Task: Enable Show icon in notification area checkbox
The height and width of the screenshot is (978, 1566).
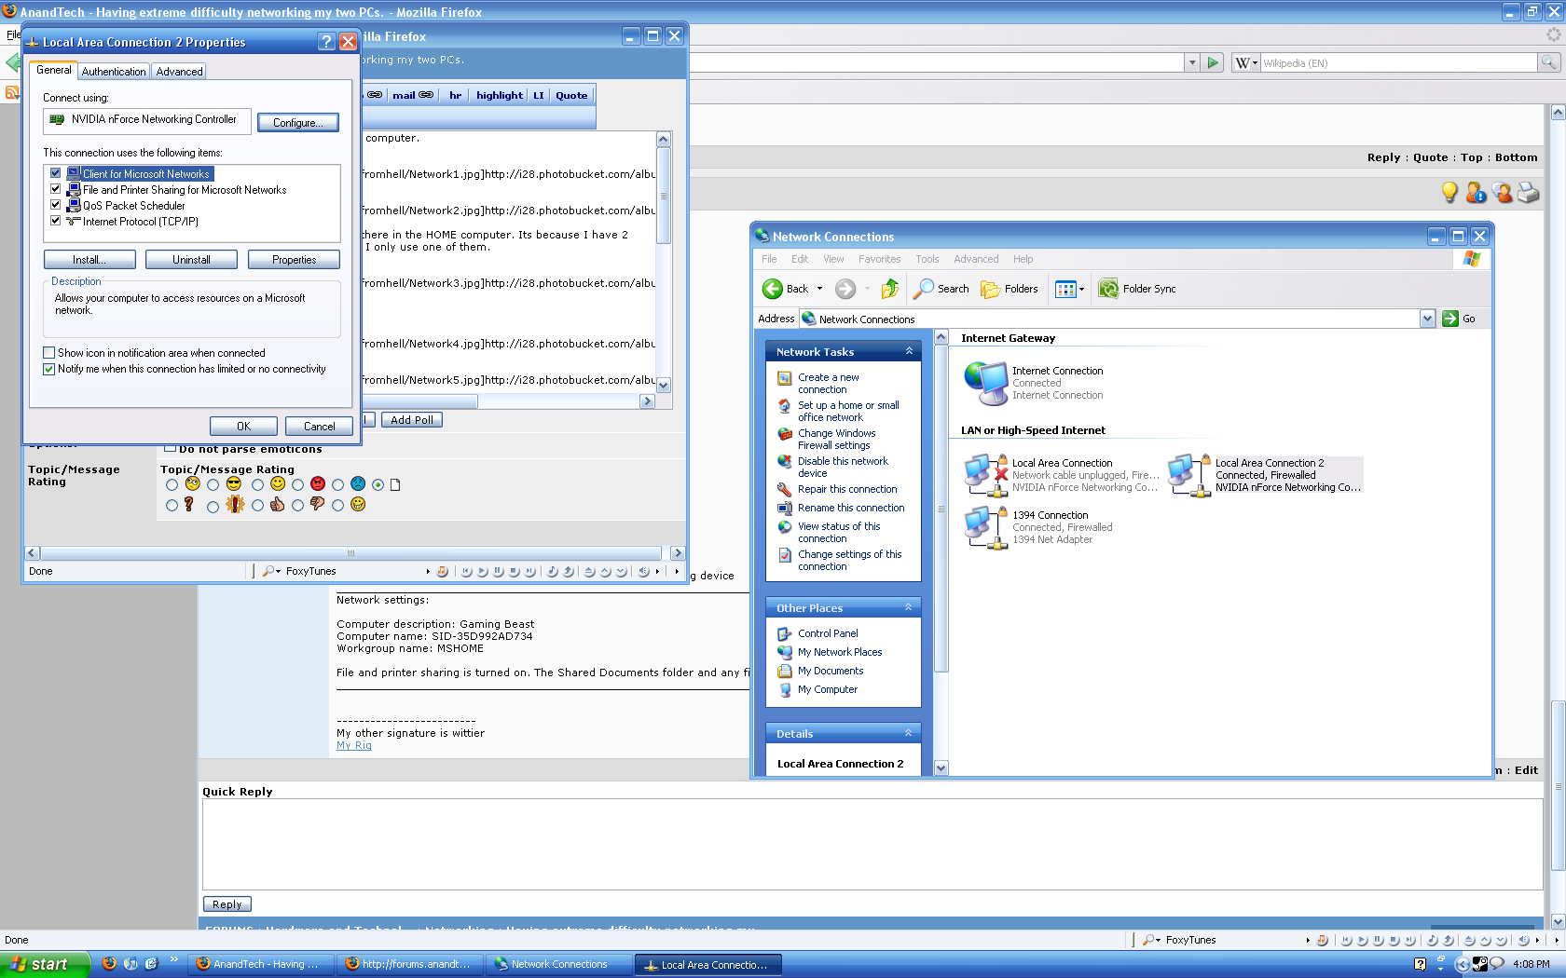Action: coord(49,353)
